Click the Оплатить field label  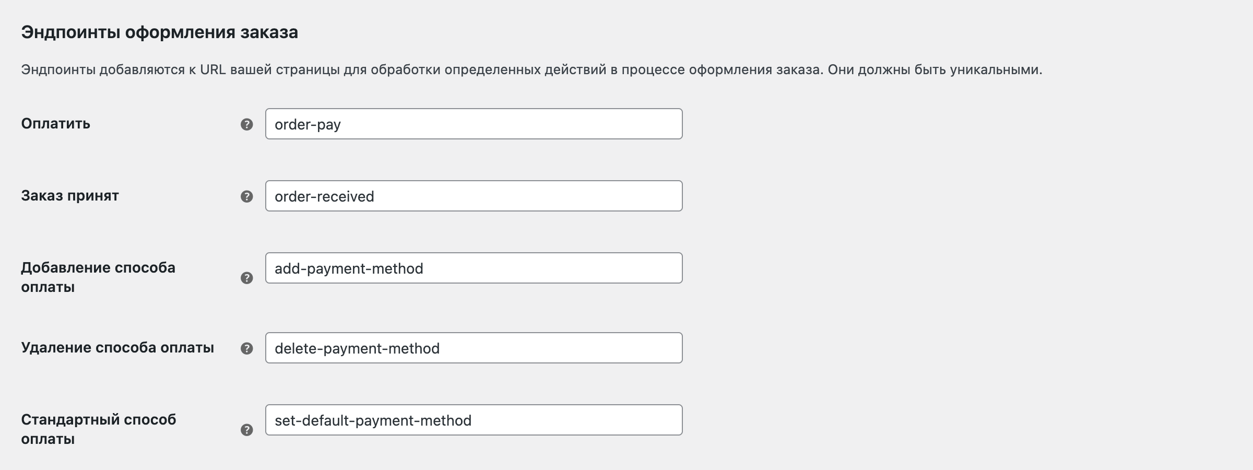coord(56,124)
